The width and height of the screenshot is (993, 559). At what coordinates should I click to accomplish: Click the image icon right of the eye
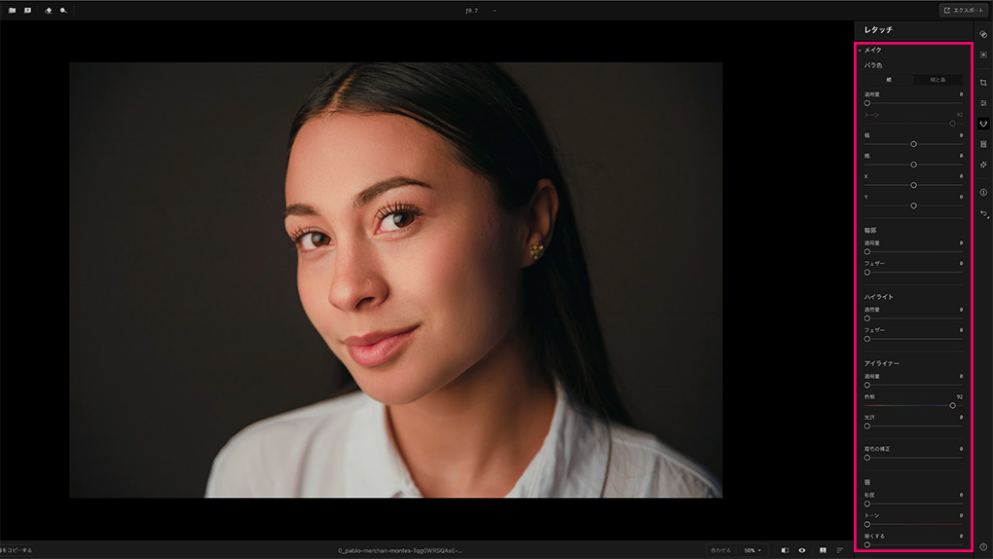(x=823, y=550)
